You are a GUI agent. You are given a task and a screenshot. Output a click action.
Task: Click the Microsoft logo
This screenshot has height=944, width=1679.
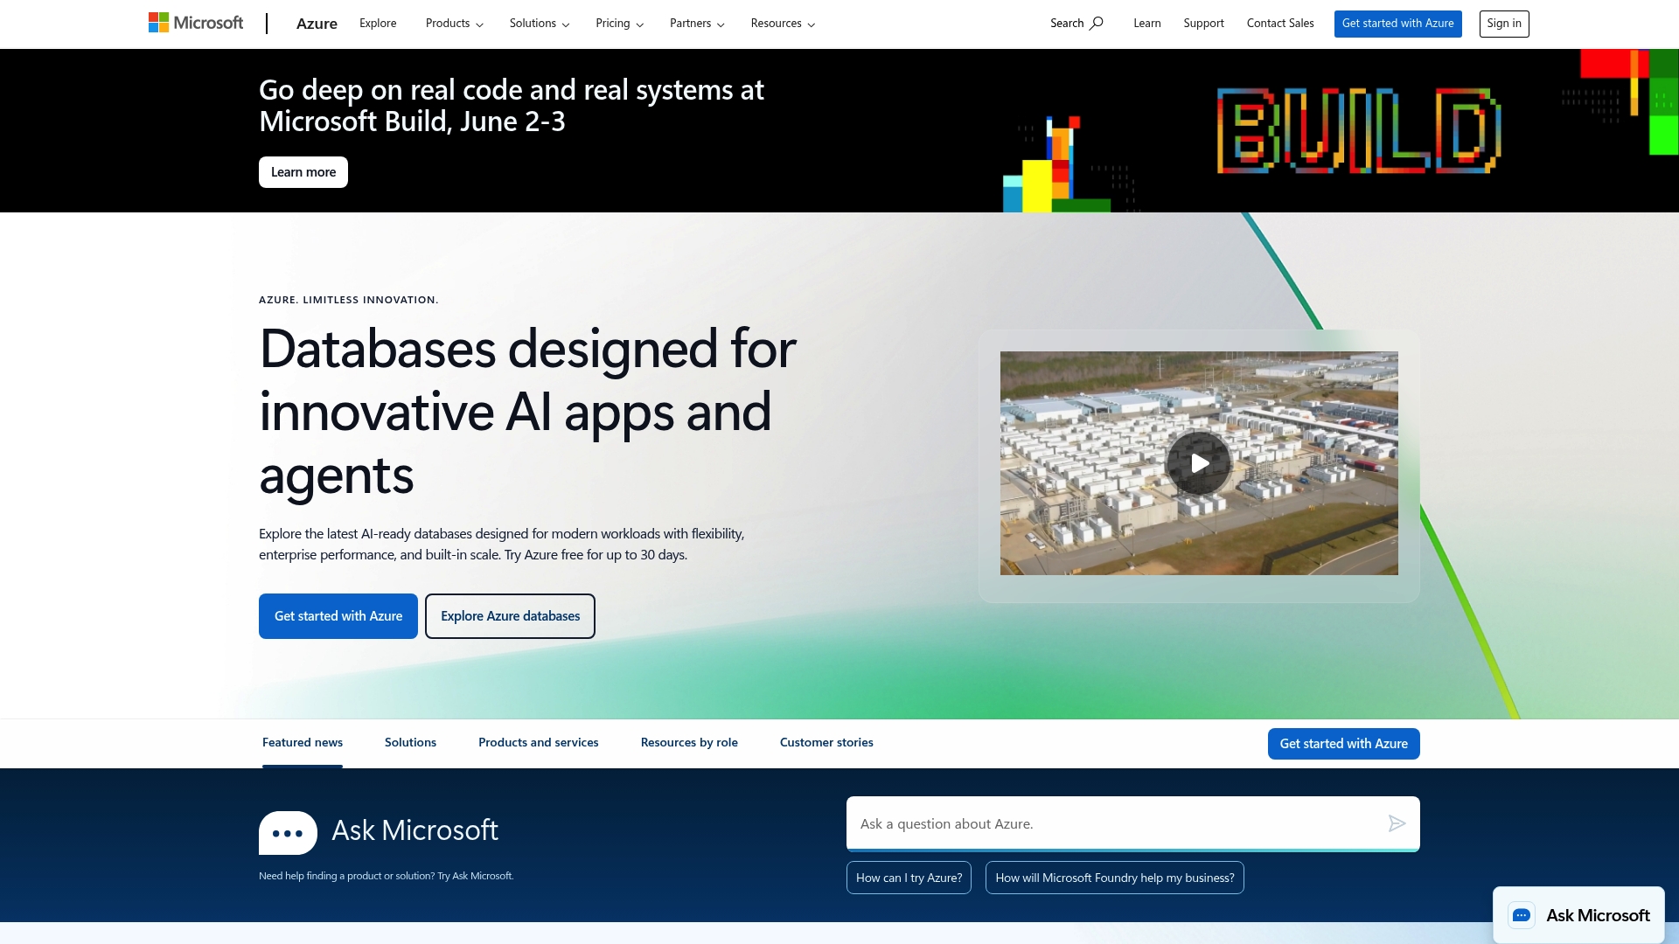pos(195,22)
